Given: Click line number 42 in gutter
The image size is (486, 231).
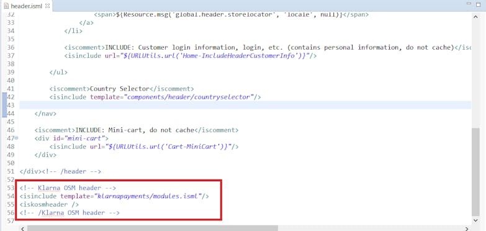Looking at the screenshot, I should [11, 97].
